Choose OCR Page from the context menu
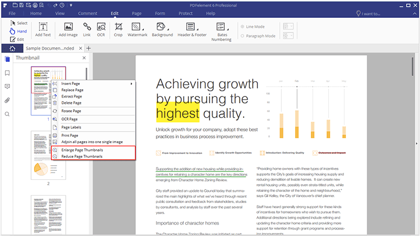The height and width of the screenshot is (236, 420). (x=93, y=119)
